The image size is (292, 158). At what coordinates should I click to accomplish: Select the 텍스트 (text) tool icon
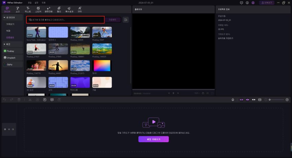pos(28,8)
